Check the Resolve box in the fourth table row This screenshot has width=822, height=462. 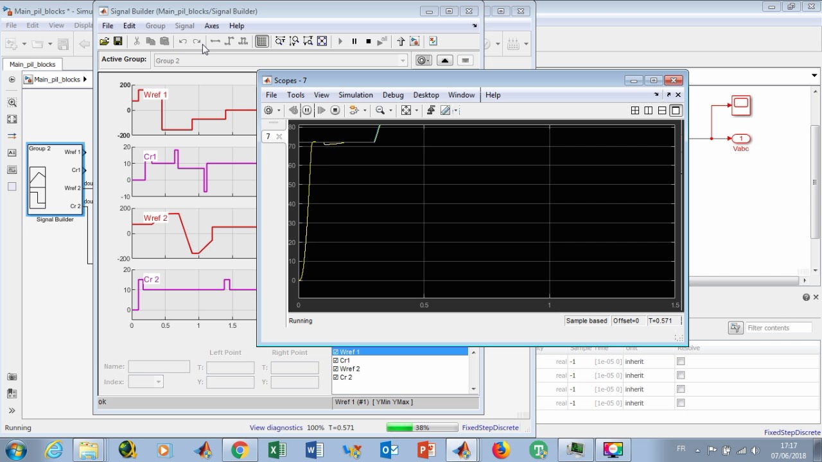(681, 403)
